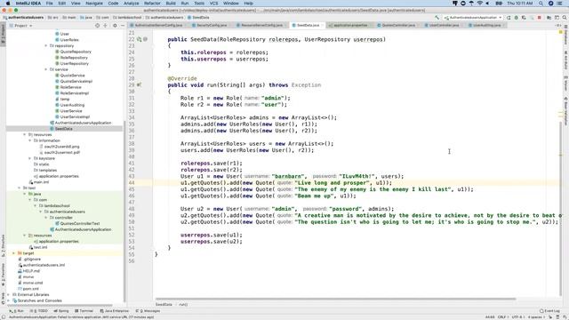Select AuthenticatedusersApplication under main in tree
The image size is (569, 320).
[x=83, y=123]
